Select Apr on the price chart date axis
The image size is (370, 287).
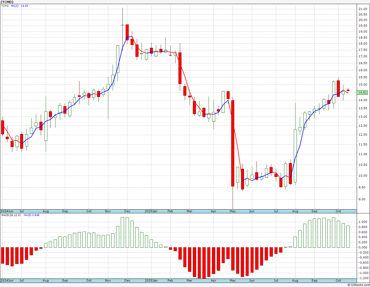(214, 211)
